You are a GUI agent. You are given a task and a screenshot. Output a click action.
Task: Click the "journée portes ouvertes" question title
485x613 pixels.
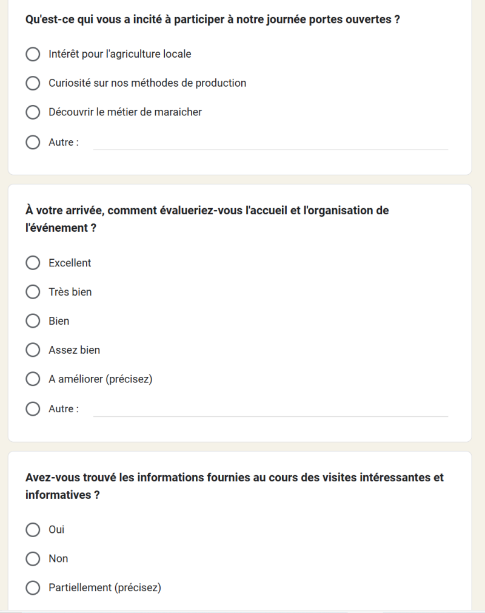point(212,19)
